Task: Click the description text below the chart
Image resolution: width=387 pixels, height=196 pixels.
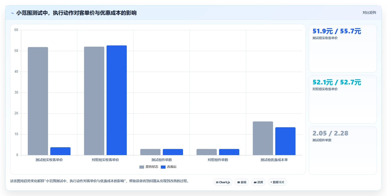Action: point(99,181)
